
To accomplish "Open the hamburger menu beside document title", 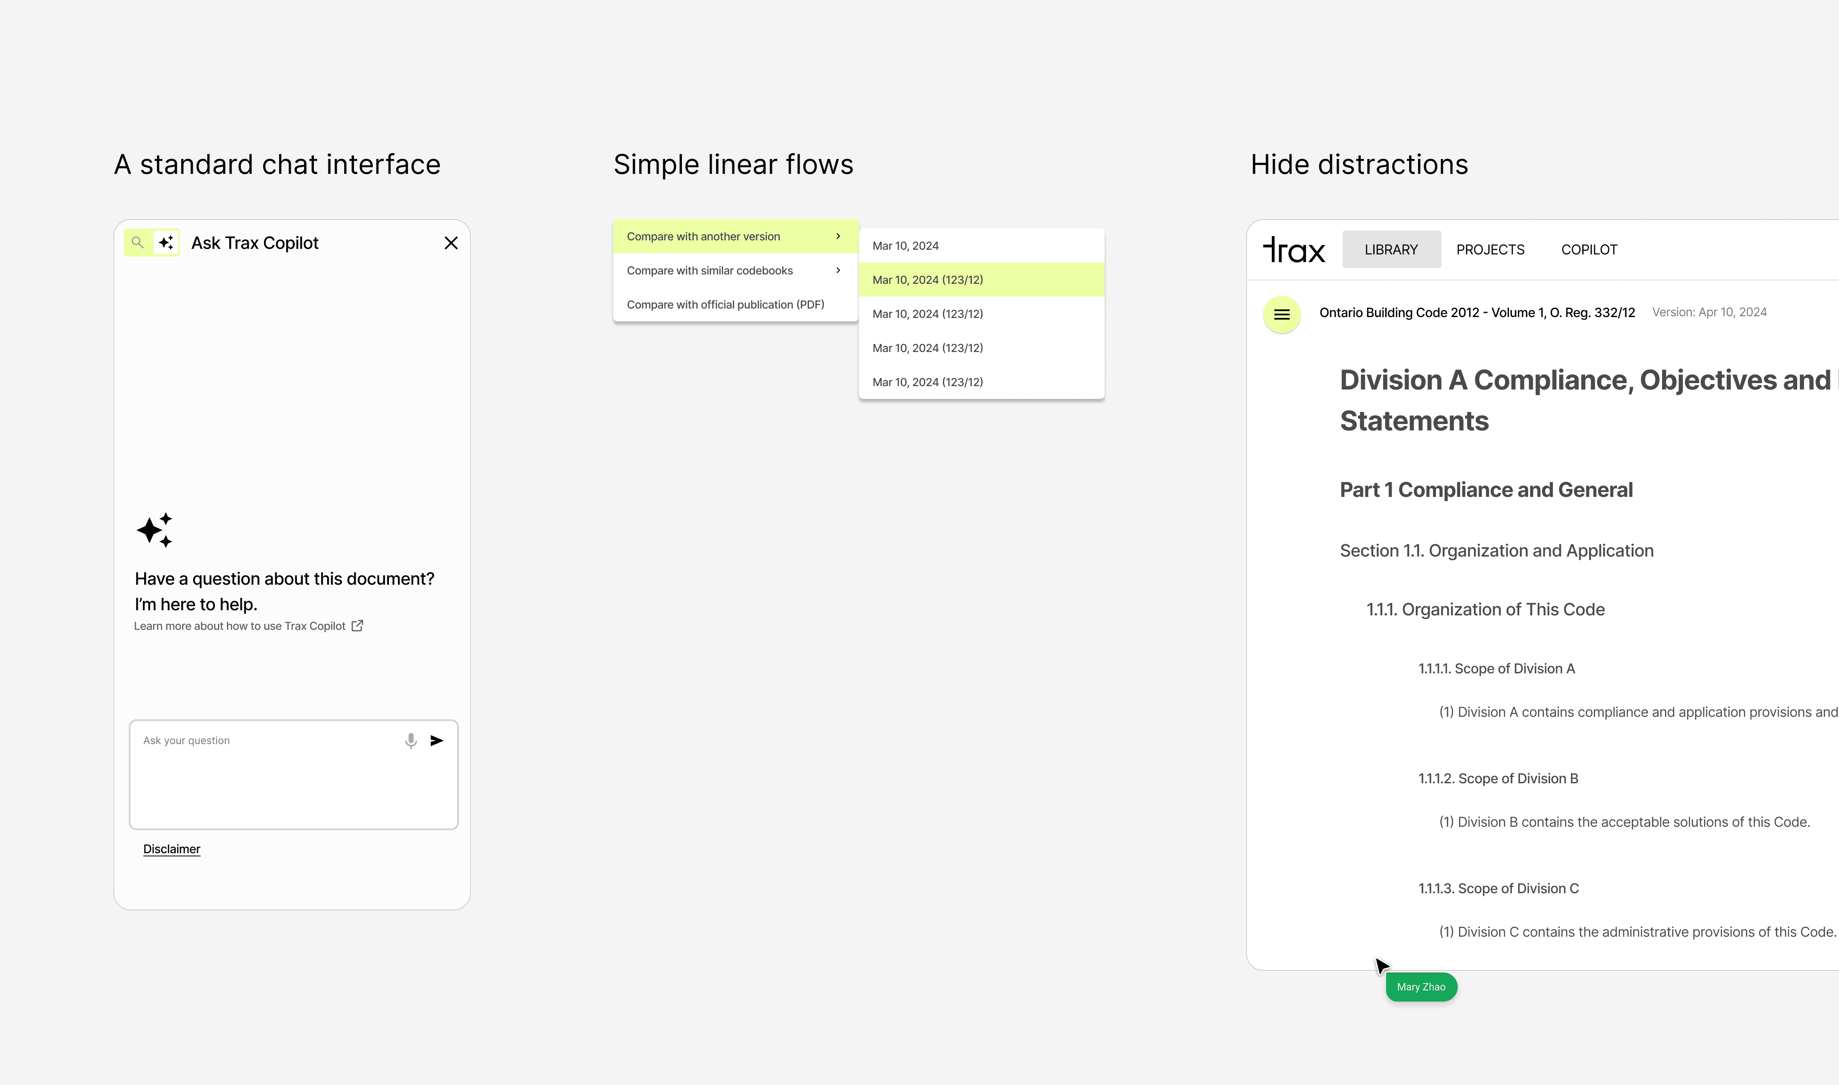I will [1282, 315].
